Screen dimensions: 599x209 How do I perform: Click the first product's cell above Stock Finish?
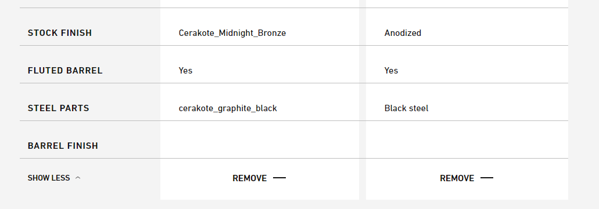pos(260,3)
